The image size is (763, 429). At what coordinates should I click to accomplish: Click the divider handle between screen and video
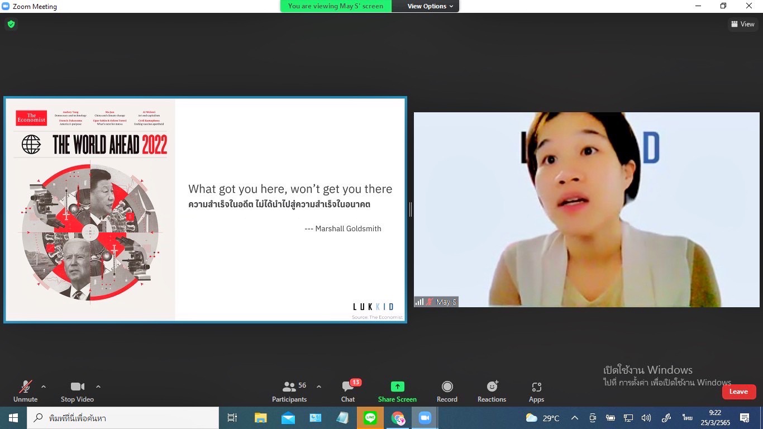click(411, 209)
